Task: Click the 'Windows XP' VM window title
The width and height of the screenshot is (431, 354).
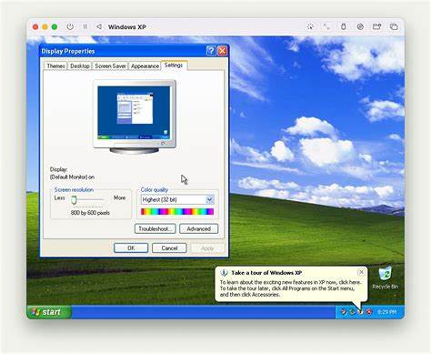Action: tap(127, 26)
